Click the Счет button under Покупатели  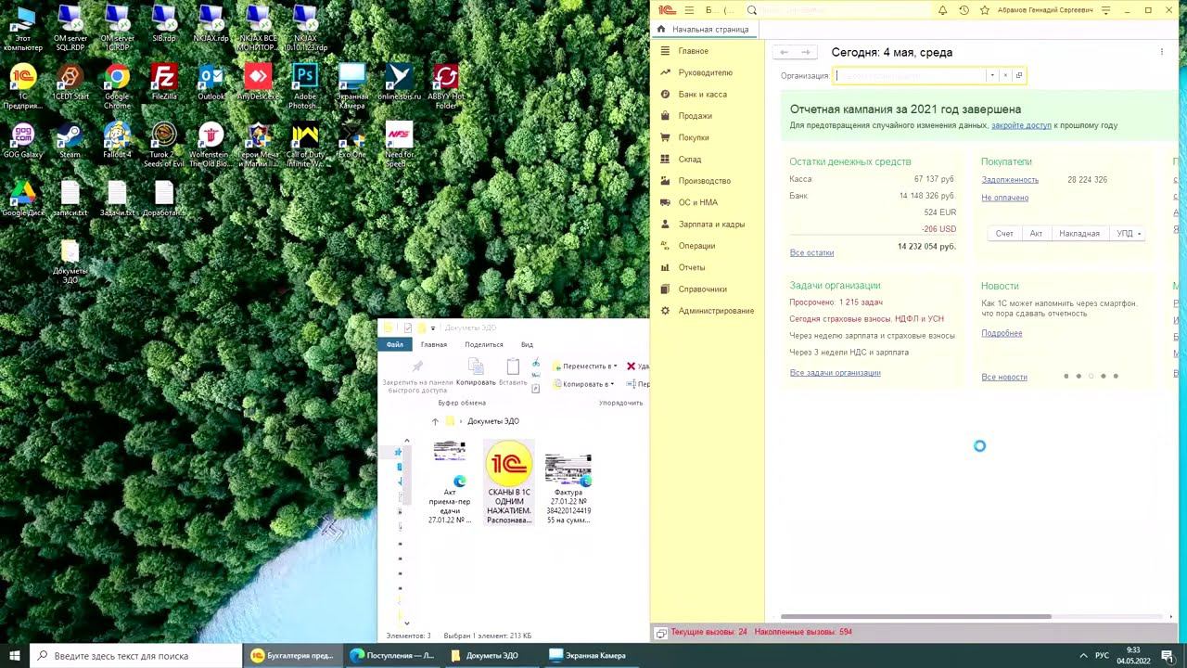click(1004, 234)
